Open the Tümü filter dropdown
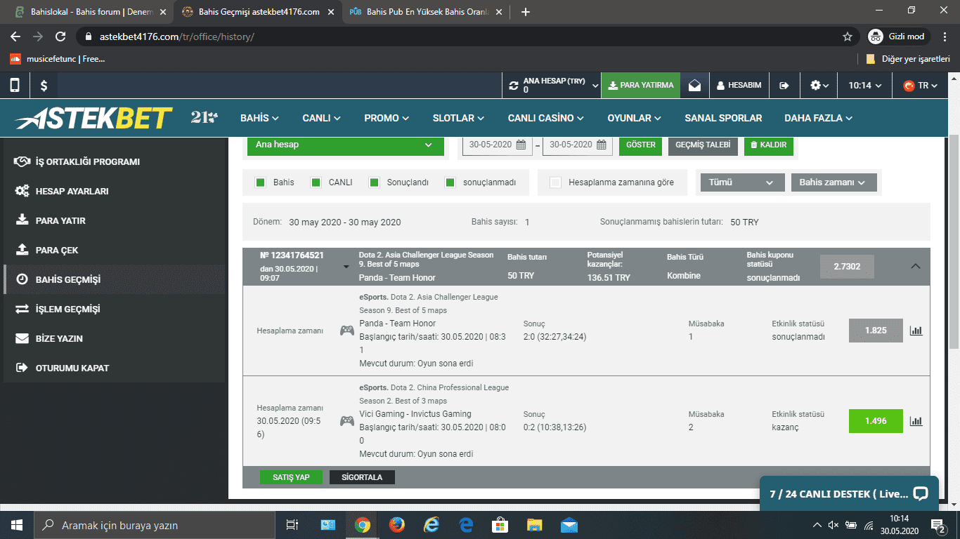960x539 pixels. 742,182
